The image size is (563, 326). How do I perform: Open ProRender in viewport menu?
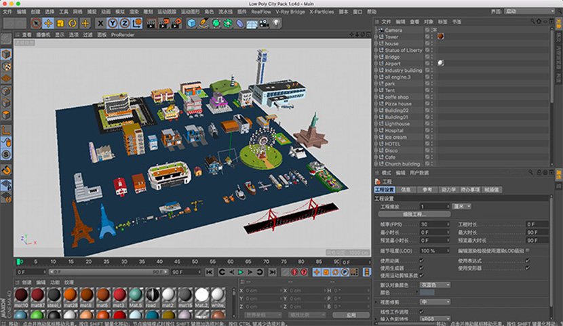tap(123, 35)
